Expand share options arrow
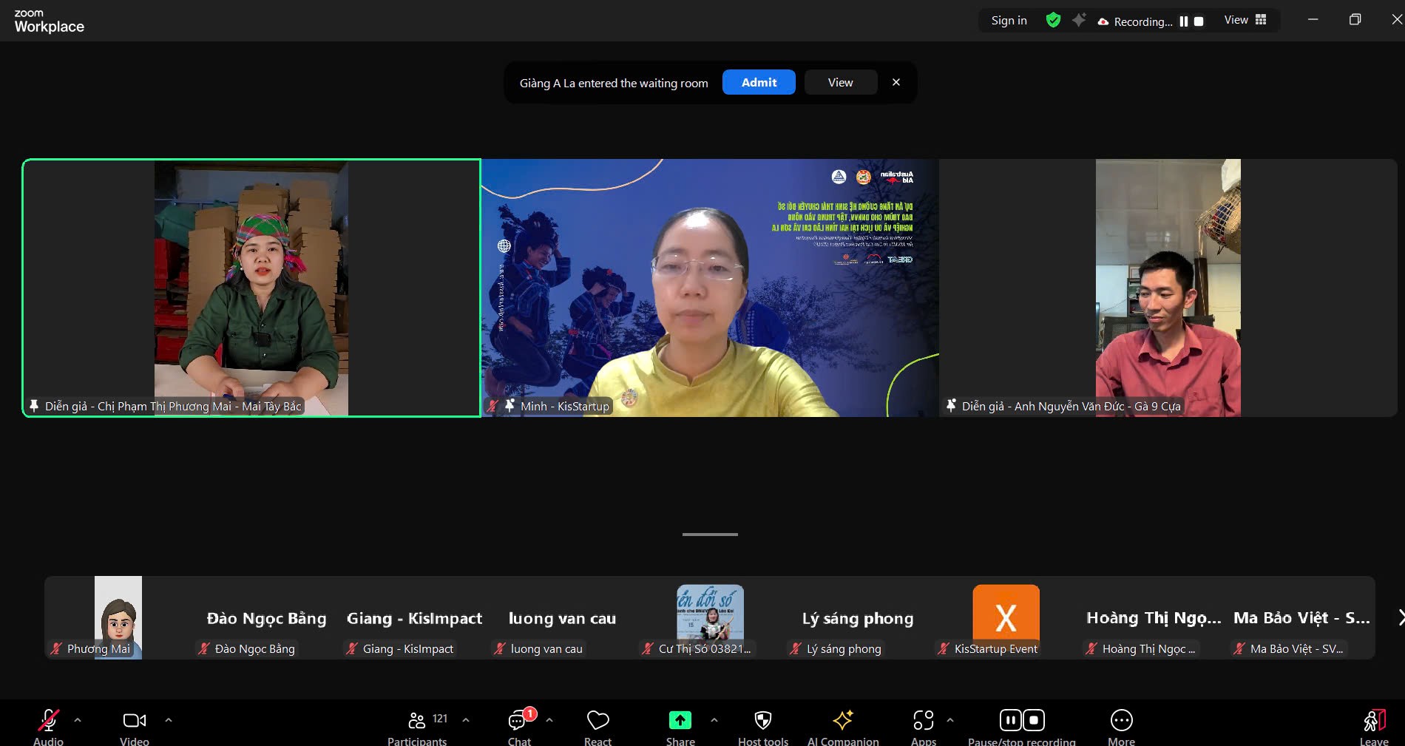1405x746 pixels. (x=714, y=719)
